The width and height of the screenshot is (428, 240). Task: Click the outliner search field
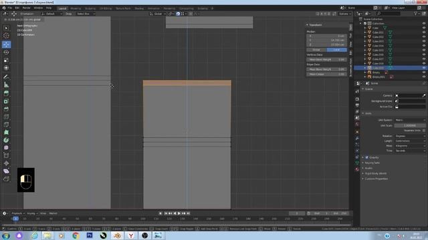click(x=389, y=13)
